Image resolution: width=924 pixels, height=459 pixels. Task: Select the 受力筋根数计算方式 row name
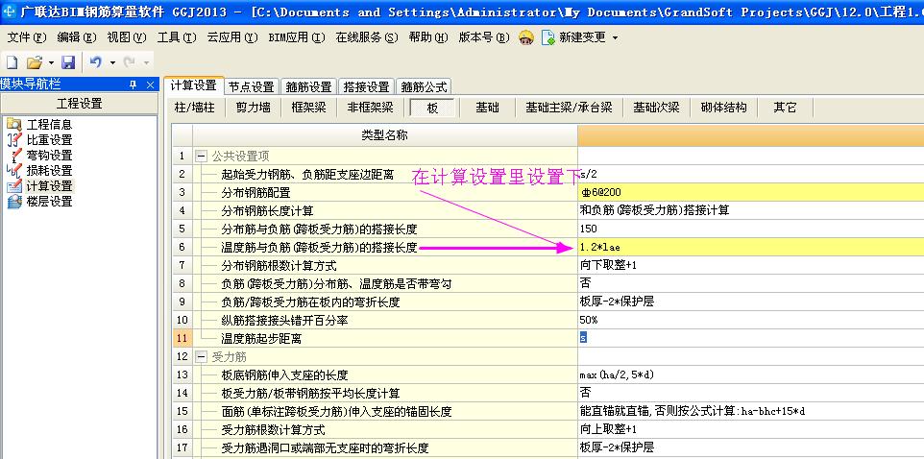(x=273, y=430)
